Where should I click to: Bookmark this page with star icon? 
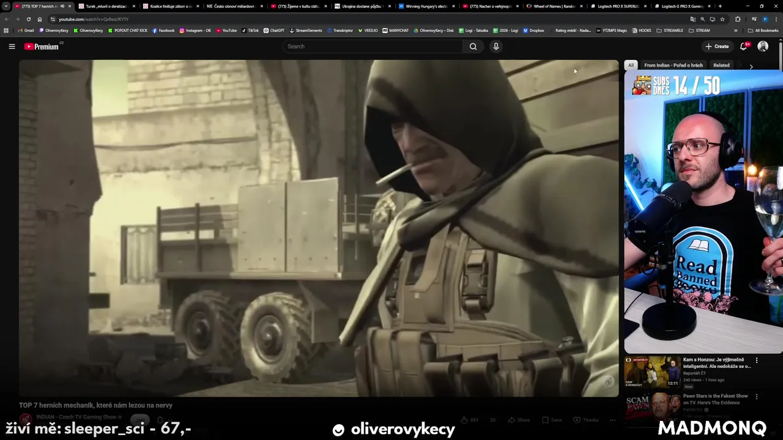722,19
